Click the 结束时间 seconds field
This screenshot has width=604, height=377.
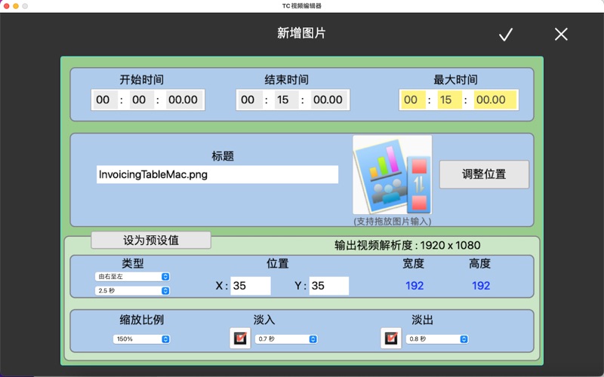click(x=328, y=100)
